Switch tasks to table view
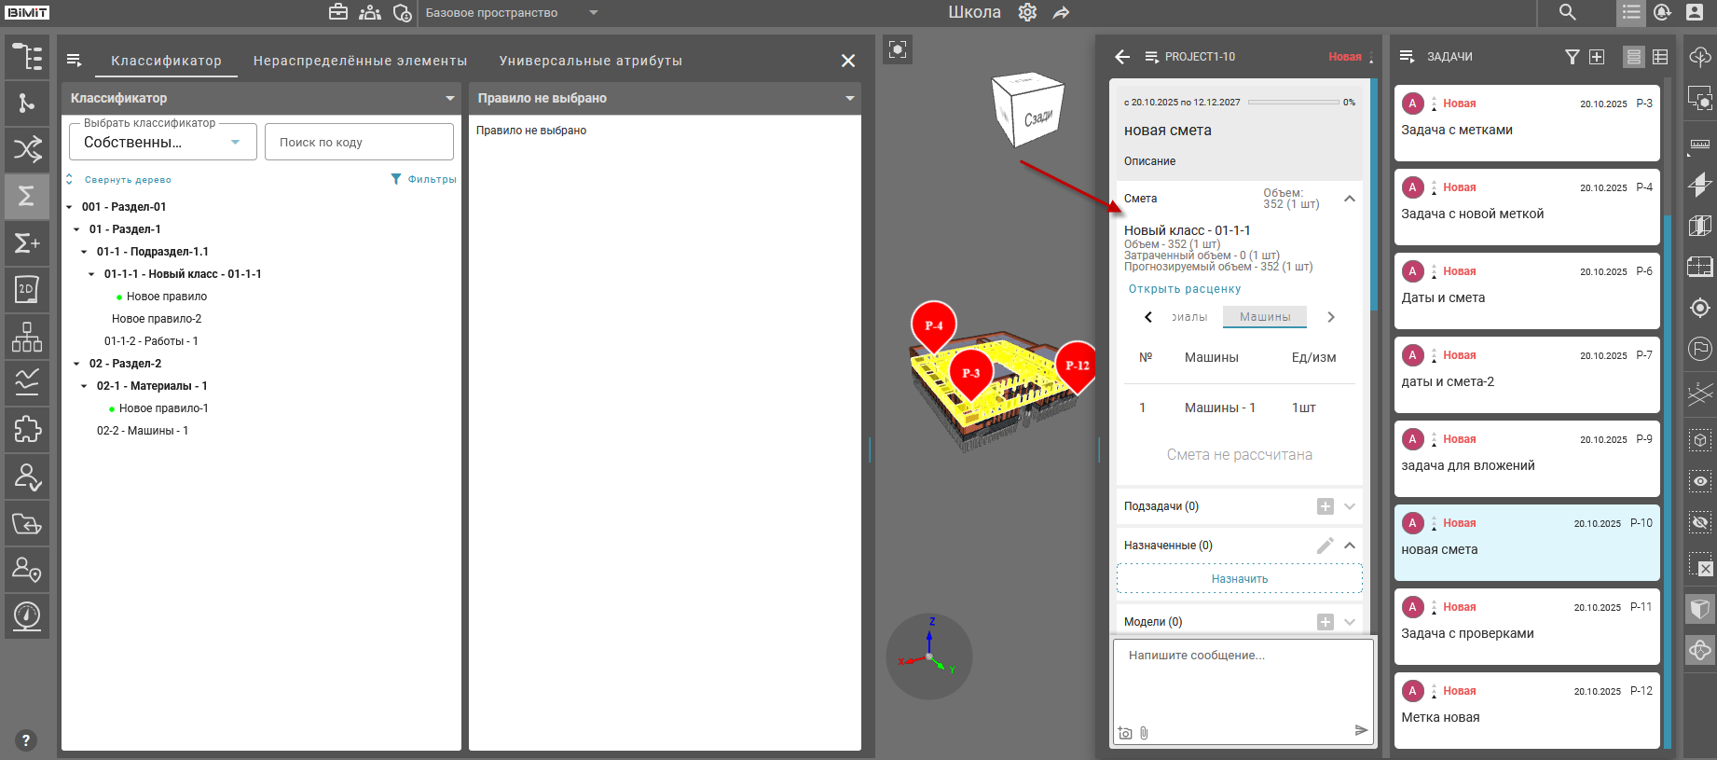This screenshot has height=760, width=1717. click(1660, 57)
